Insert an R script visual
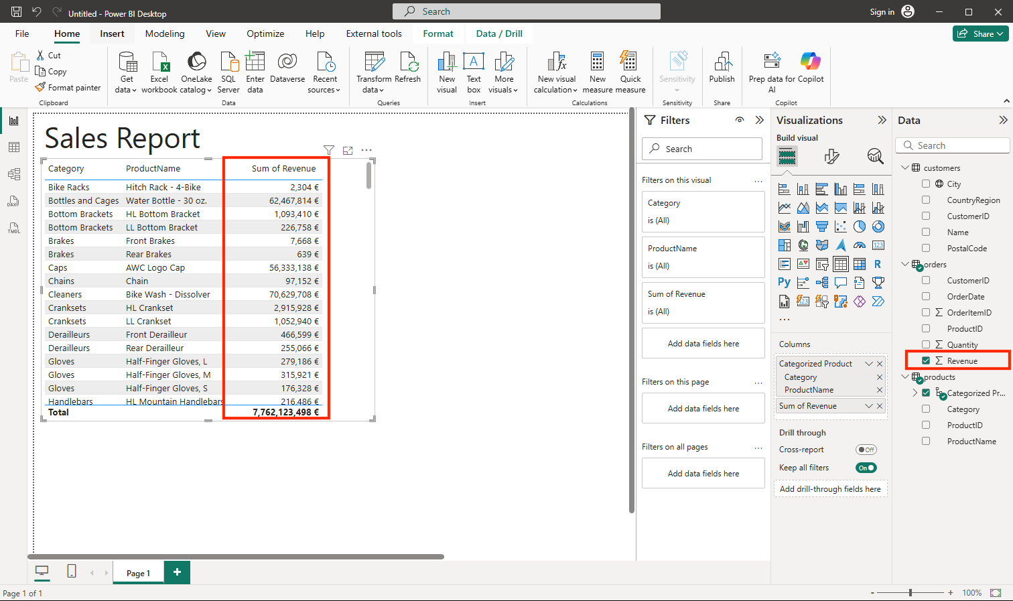The width and height of the screenshot is (1013, 601). coord(878,264)
